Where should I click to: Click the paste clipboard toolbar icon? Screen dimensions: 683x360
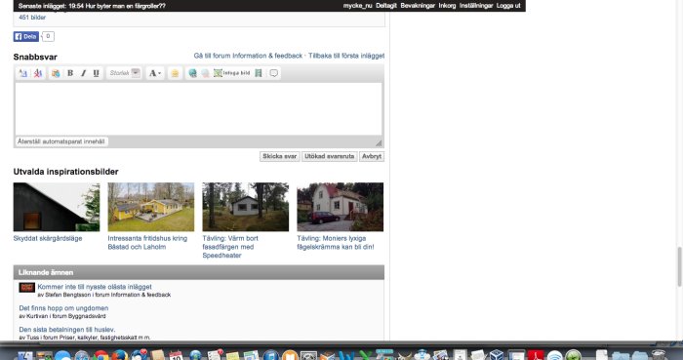[x=56, y=73]
